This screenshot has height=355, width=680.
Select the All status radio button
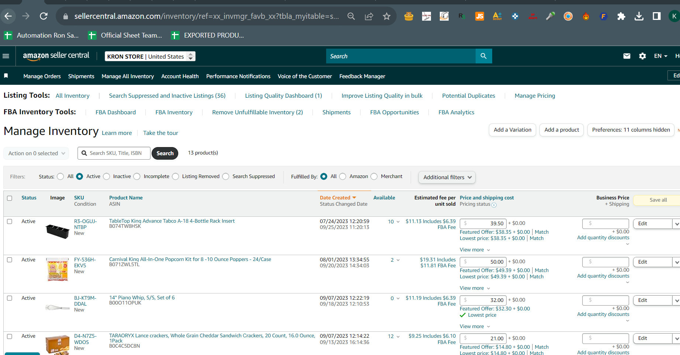(61, 177)
